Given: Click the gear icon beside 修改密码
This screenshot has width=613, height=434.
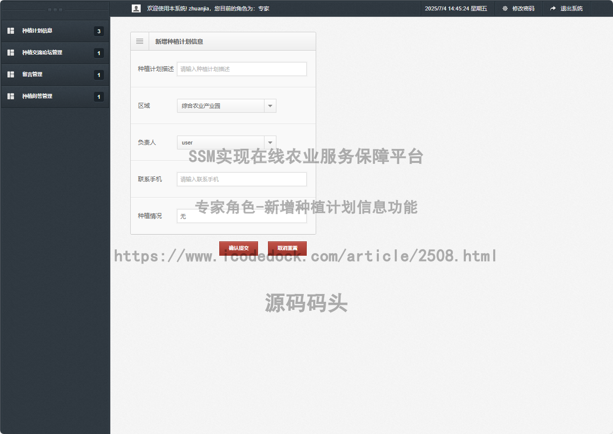Looking at the screenshot, I should [505, 8].
